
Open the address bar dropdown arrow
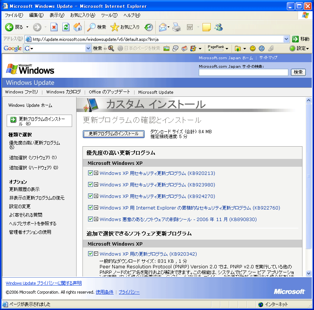(287, 39)
